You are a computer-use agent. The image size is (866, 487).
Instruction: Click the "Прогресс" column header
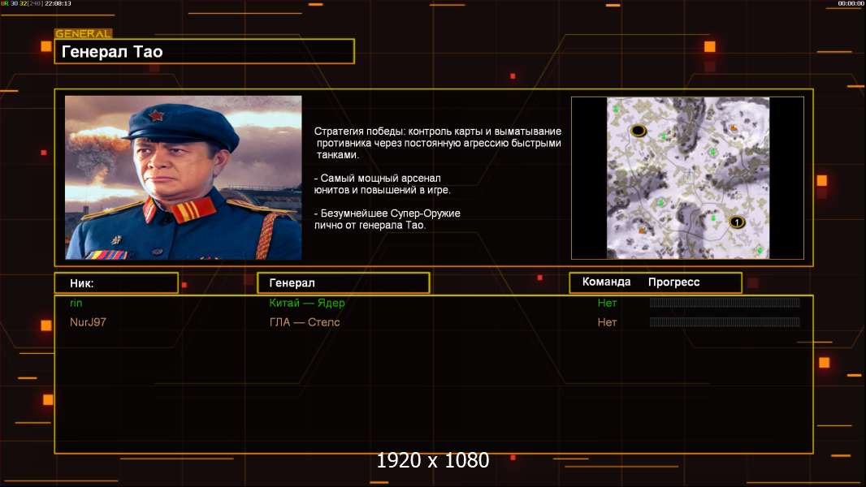tap(673, 282)
